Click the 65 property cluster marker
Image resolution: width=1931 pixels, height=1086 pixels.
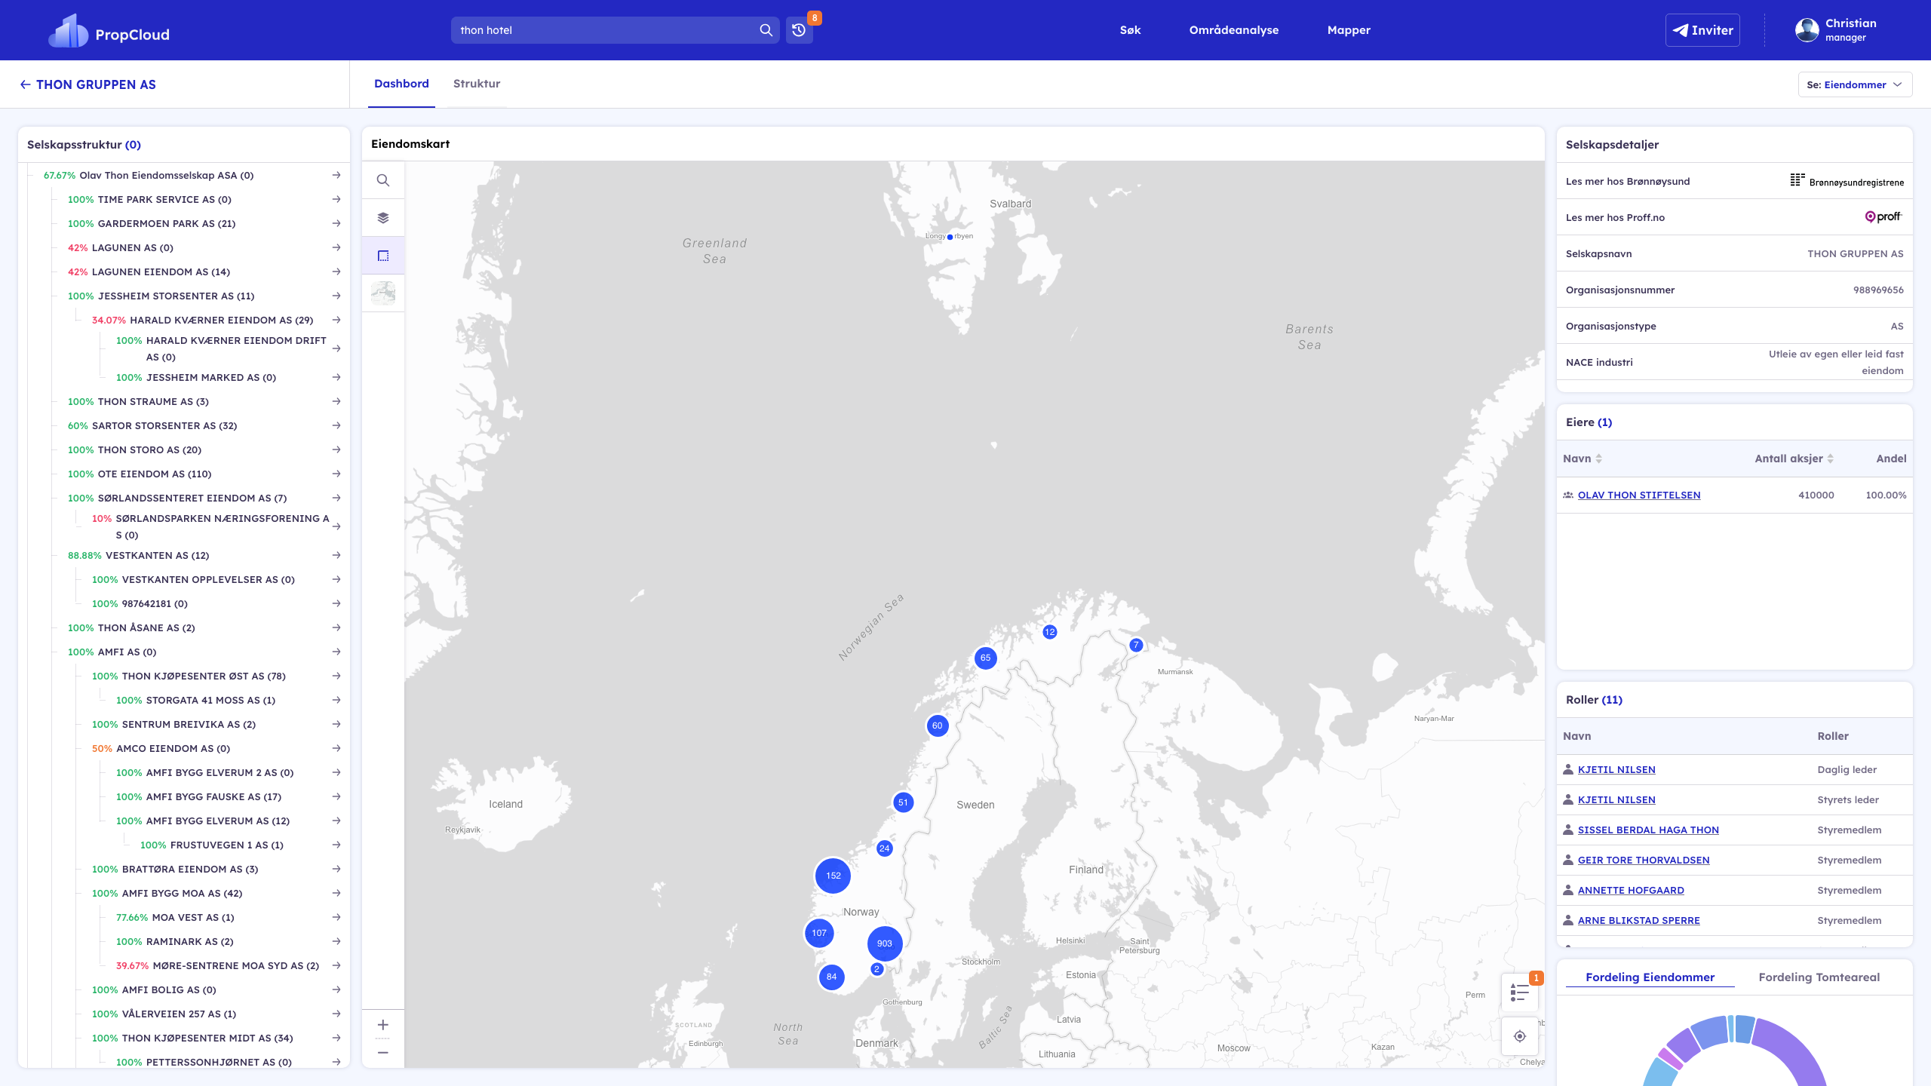[x=985, y=658]
